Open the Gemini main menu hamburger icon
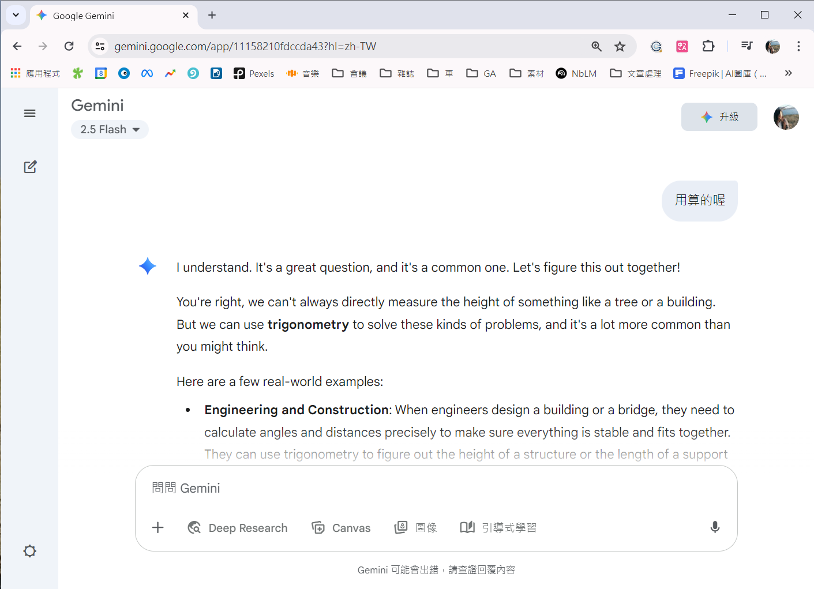The image size is (814, 589). (x=29, y=114)
